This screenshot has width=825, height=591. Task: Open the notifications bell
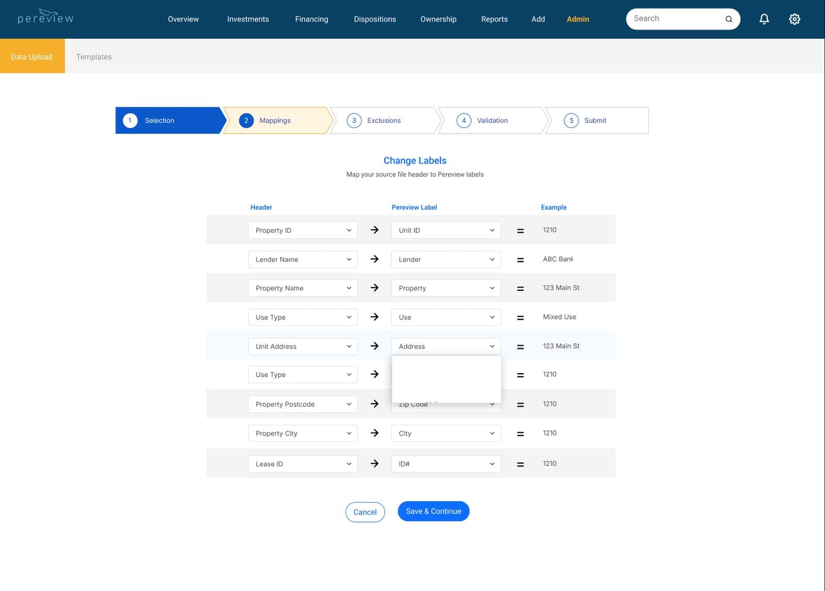coord(764,19)
